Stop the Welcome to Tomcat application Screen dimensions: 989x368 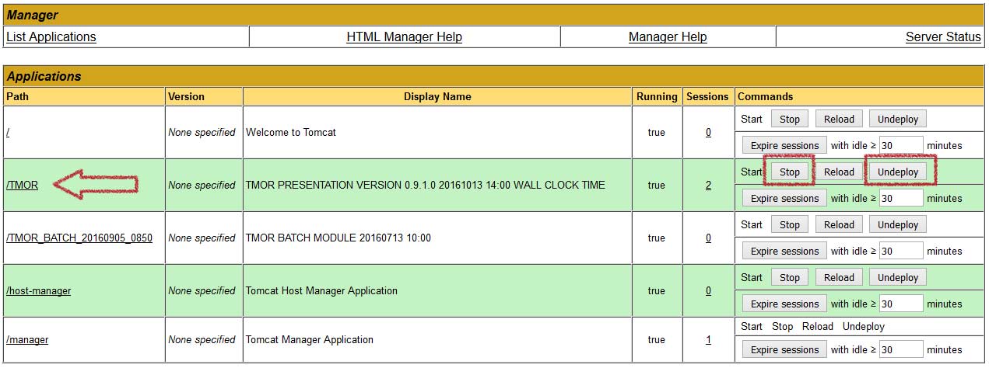point(790,119)
